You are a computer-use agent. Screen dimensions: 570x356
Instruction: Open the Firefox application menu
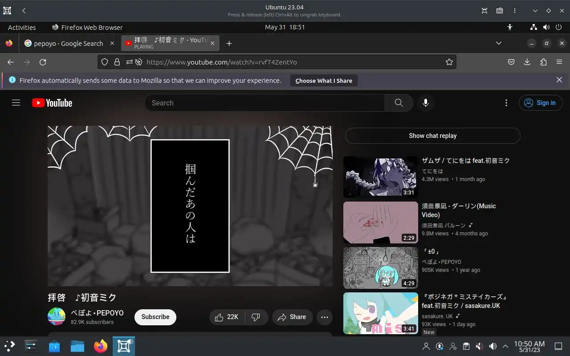pyautogui.click(x=559, y=62)
